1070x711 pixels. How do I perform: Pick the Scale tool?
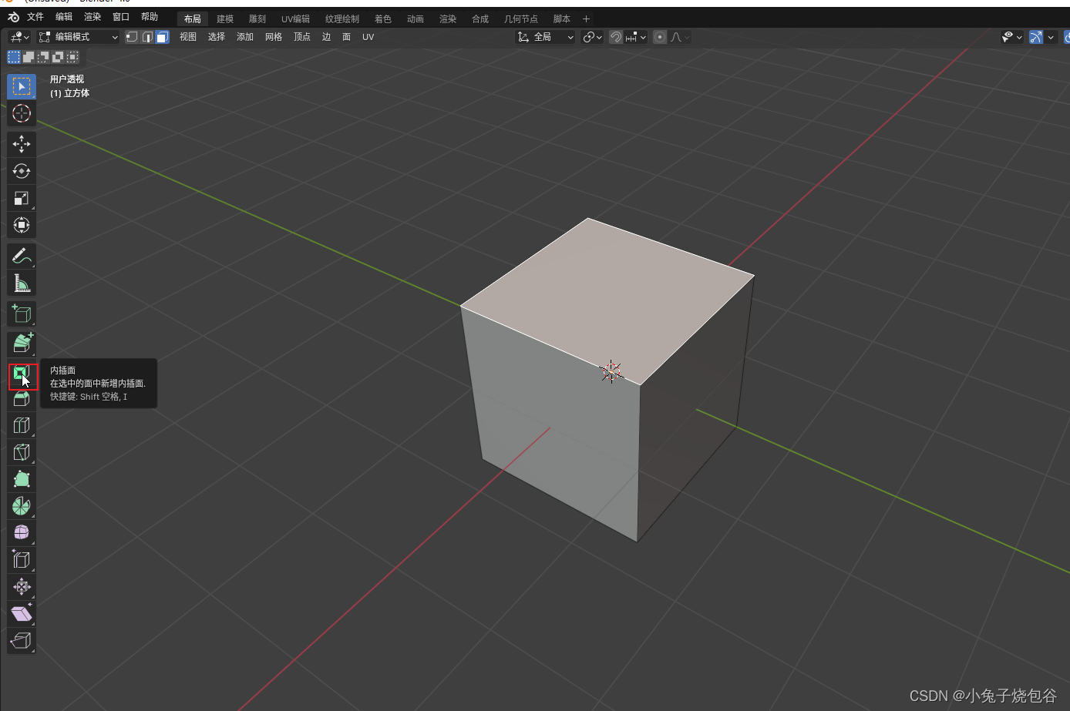[22, 198]
